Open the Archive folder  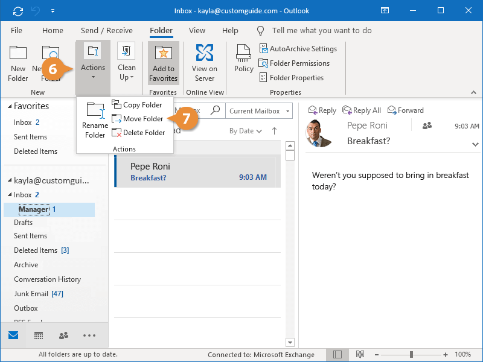pos(26,265)
